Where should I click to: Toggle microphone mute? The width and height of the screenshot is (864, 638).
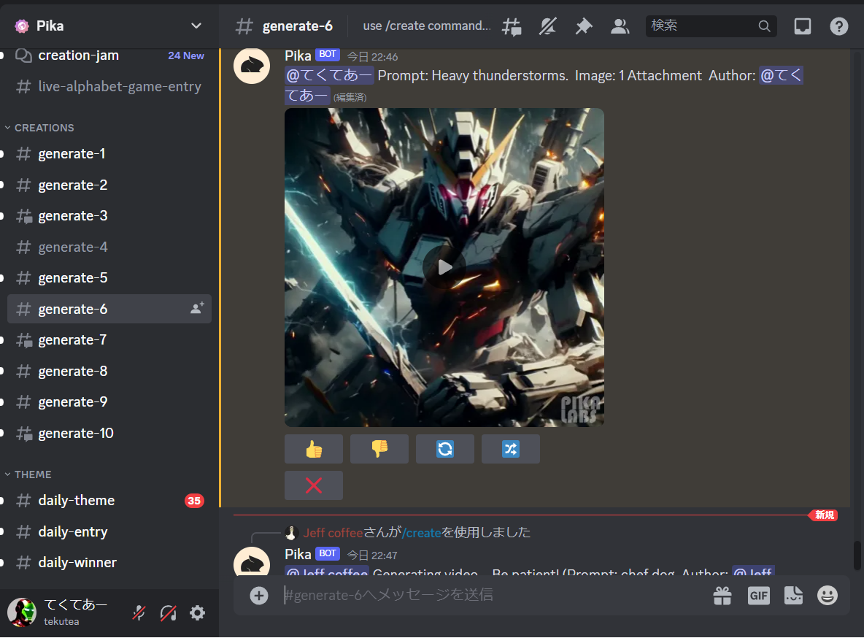[139, 612]
